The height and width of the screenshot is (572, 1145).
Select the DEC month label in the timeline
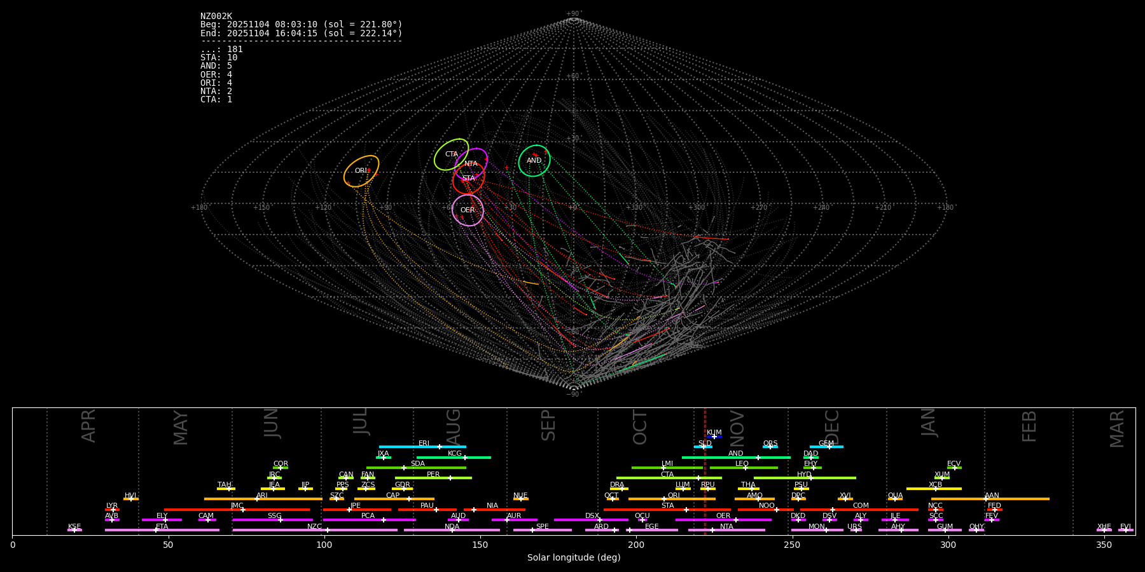(x=832, y=427)
